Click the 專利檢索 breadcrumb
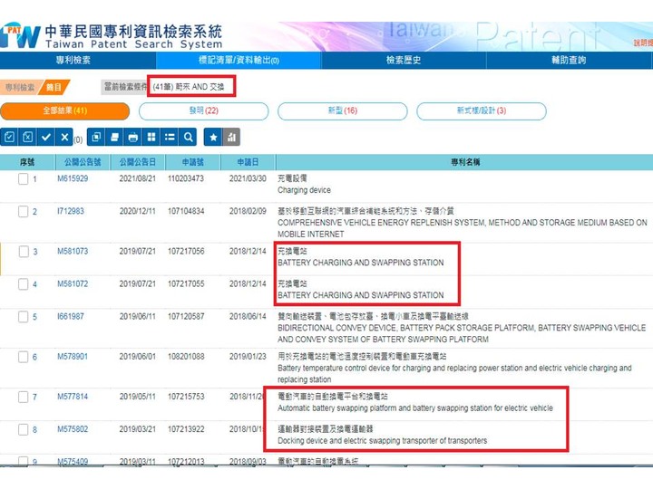653x489 pixels. click(x=20, y=87)
